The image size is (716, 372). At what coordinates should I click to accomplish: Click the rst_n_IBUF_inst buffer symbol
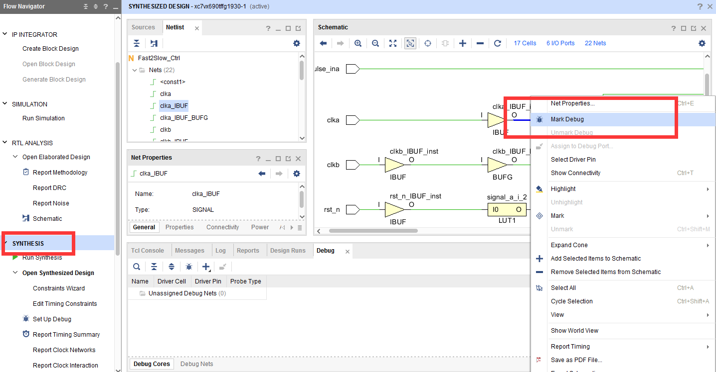(x=395, y=209)
